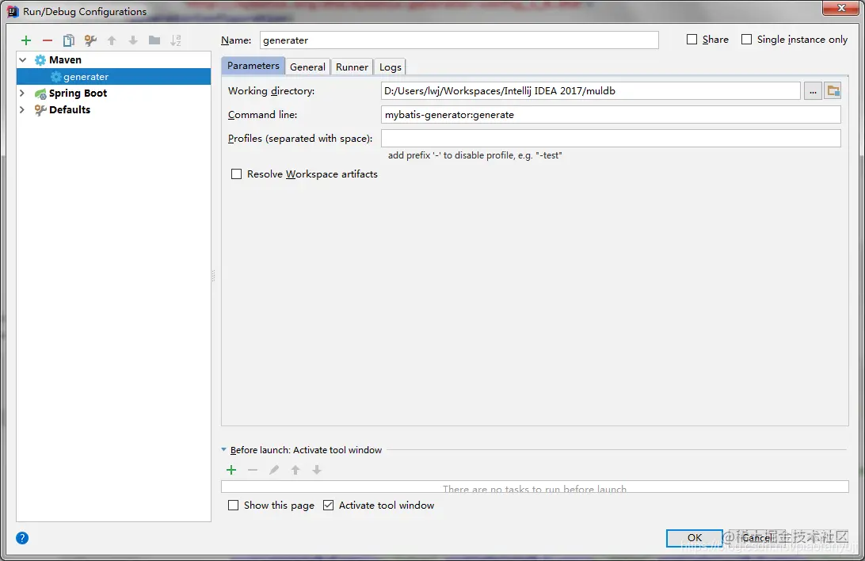Expand the Spring Boot node
Screen dimensions: 865x561
click(23, 93)
